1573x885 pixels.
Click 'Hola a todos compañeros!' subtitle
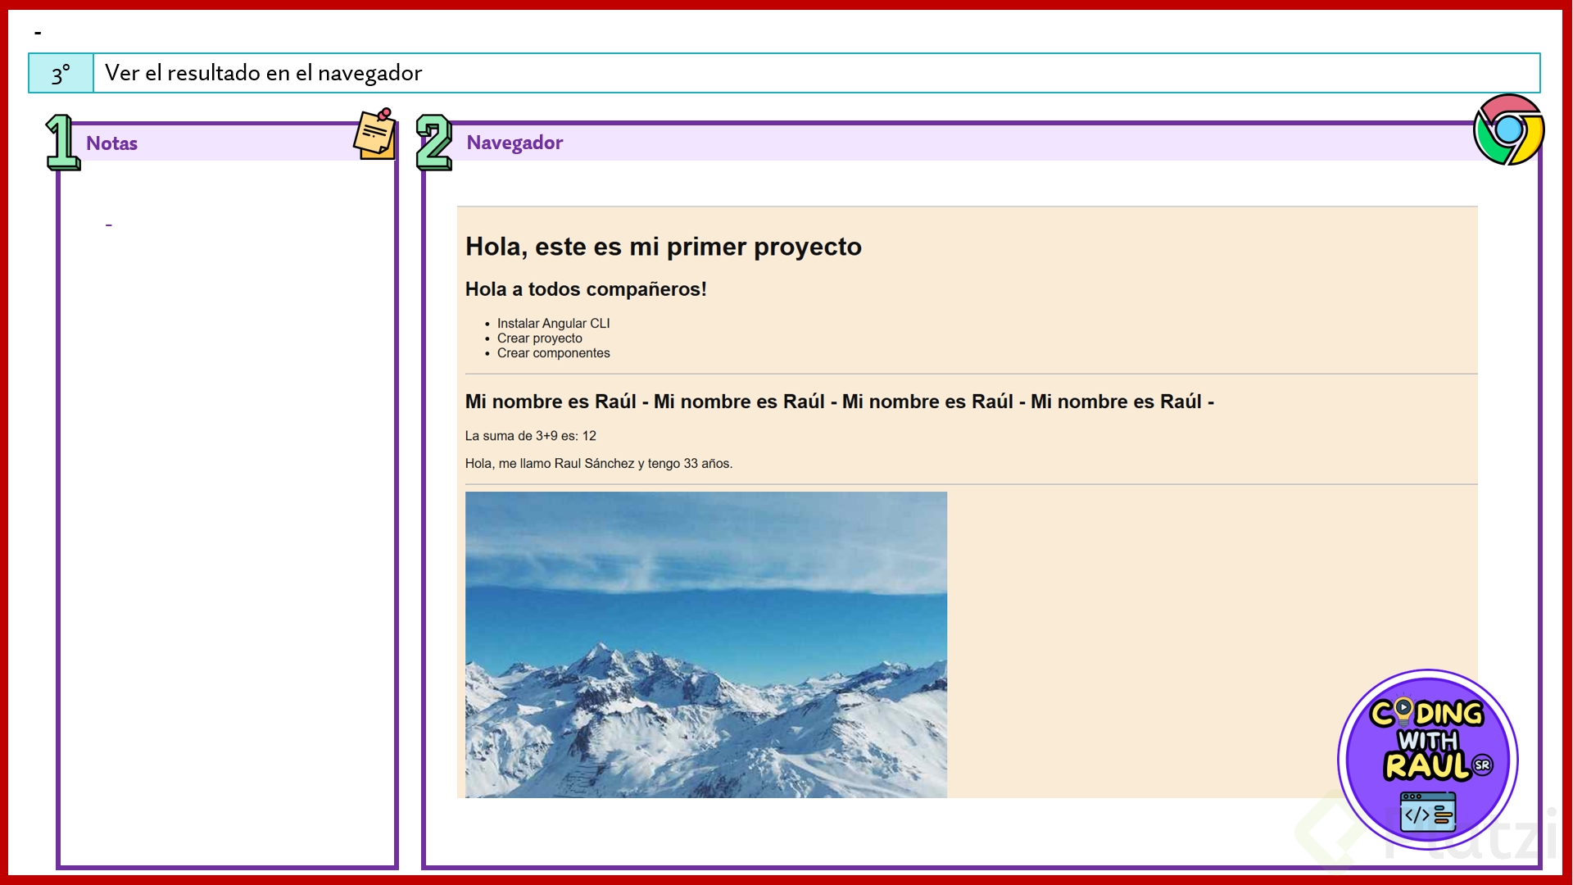click(x=585, y=289)
